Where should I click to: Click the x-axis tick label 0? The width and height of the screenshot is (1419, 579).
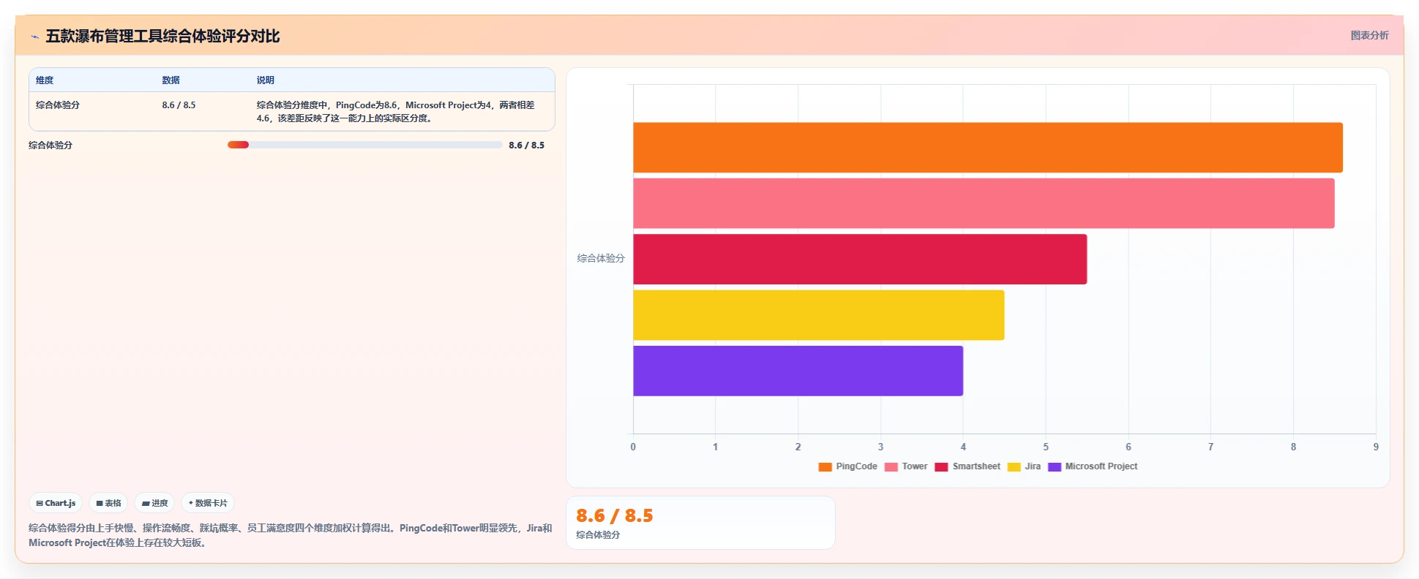click(633, 447)
